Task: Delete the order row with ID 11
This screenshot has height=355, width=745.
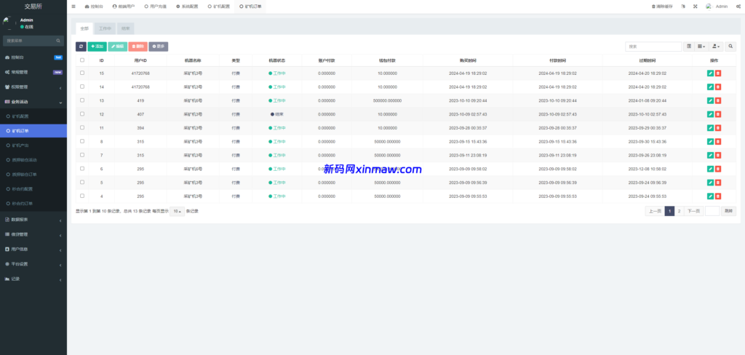Action: 718,128
